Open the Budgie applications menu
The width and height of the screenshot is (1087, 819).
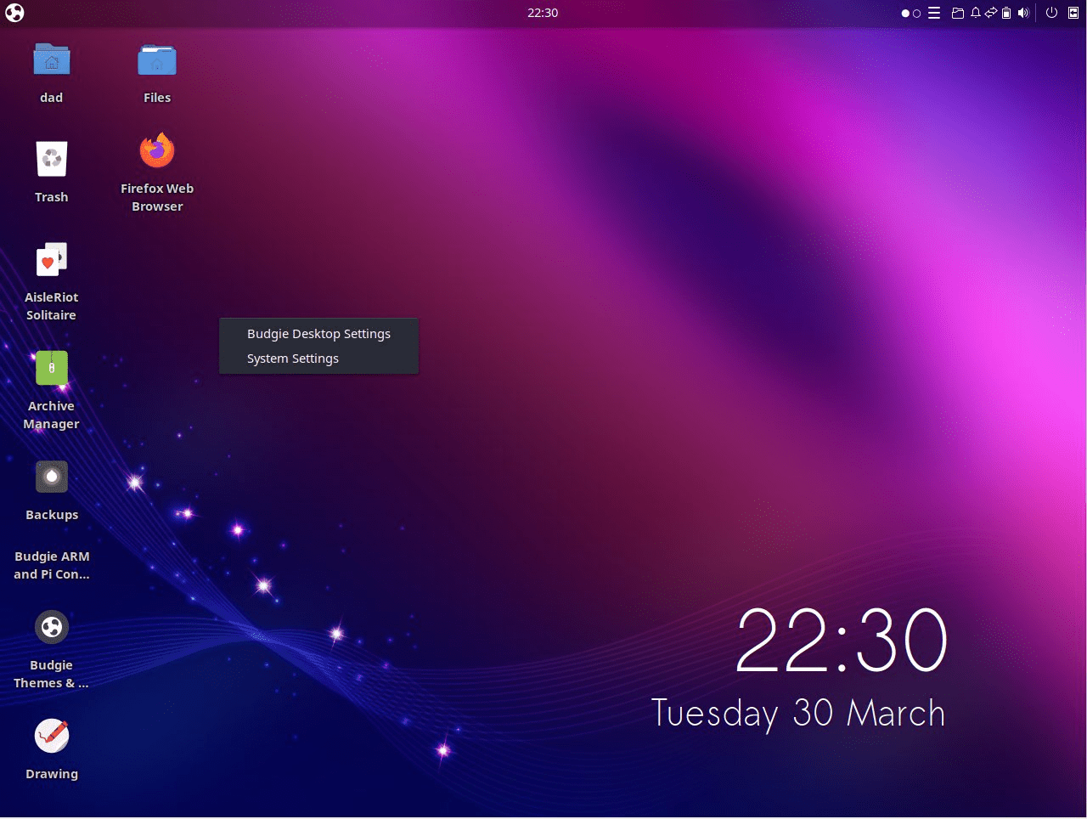(14, 13)
